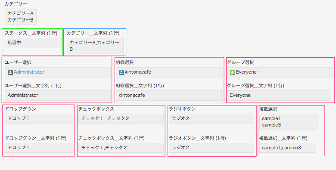
Task: Click the ラジオ2 value under ラジオボタン__文字列
Action: point(180,148)
